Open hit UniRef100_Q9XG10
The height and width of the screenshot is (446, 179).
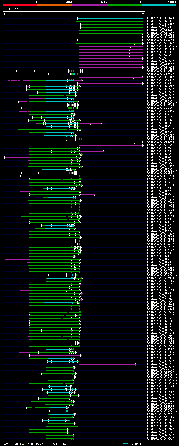pyautogui.click(x=161, y=24)
